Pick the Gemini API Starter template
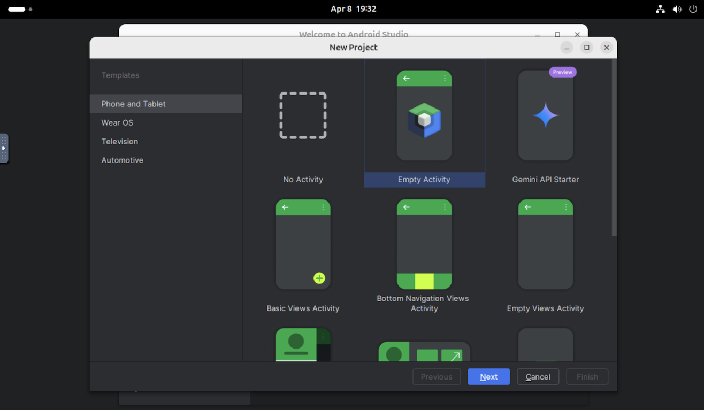 pos(545,116)
